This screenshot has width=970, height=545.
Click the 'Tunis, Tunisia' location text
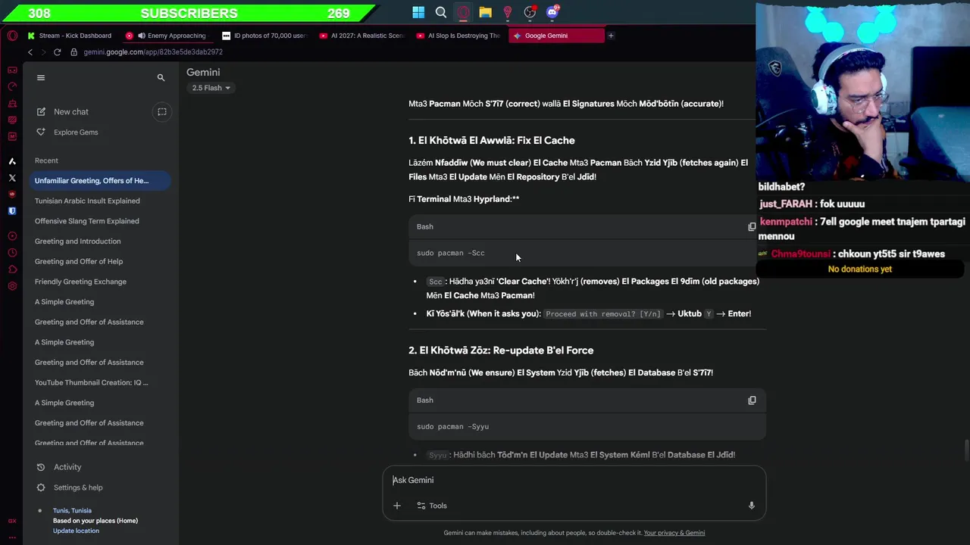pyautogui.click(x=72, y=510)
